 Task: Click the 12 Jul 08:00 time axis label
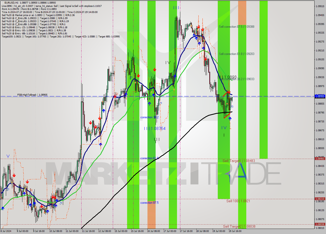pyautogui.click(x=104, y=231)
